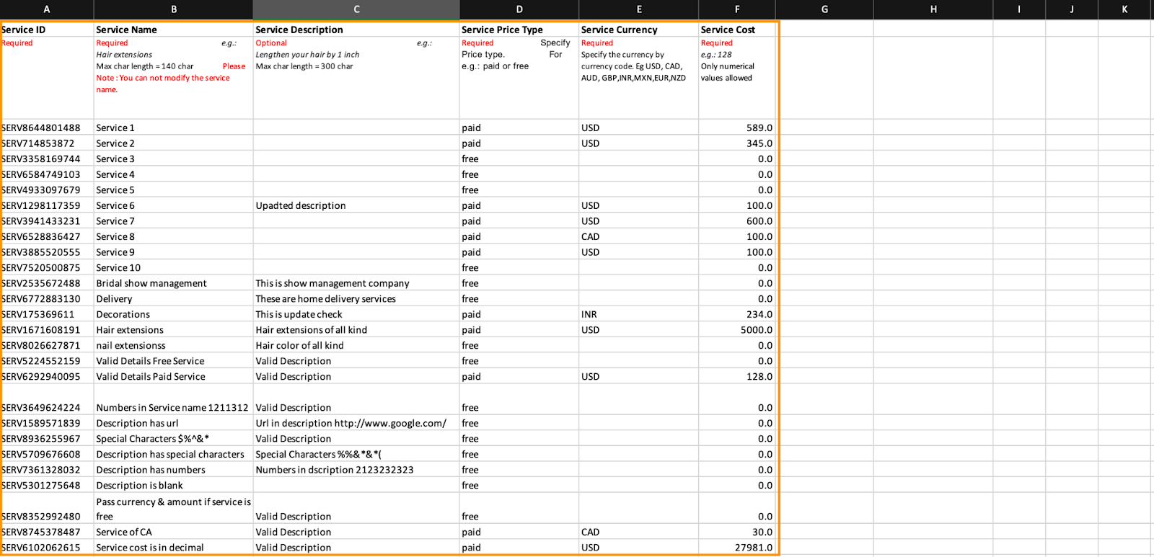Select column H header
The width and height of the screenshot is (1154, 557).
click(933, 9)
